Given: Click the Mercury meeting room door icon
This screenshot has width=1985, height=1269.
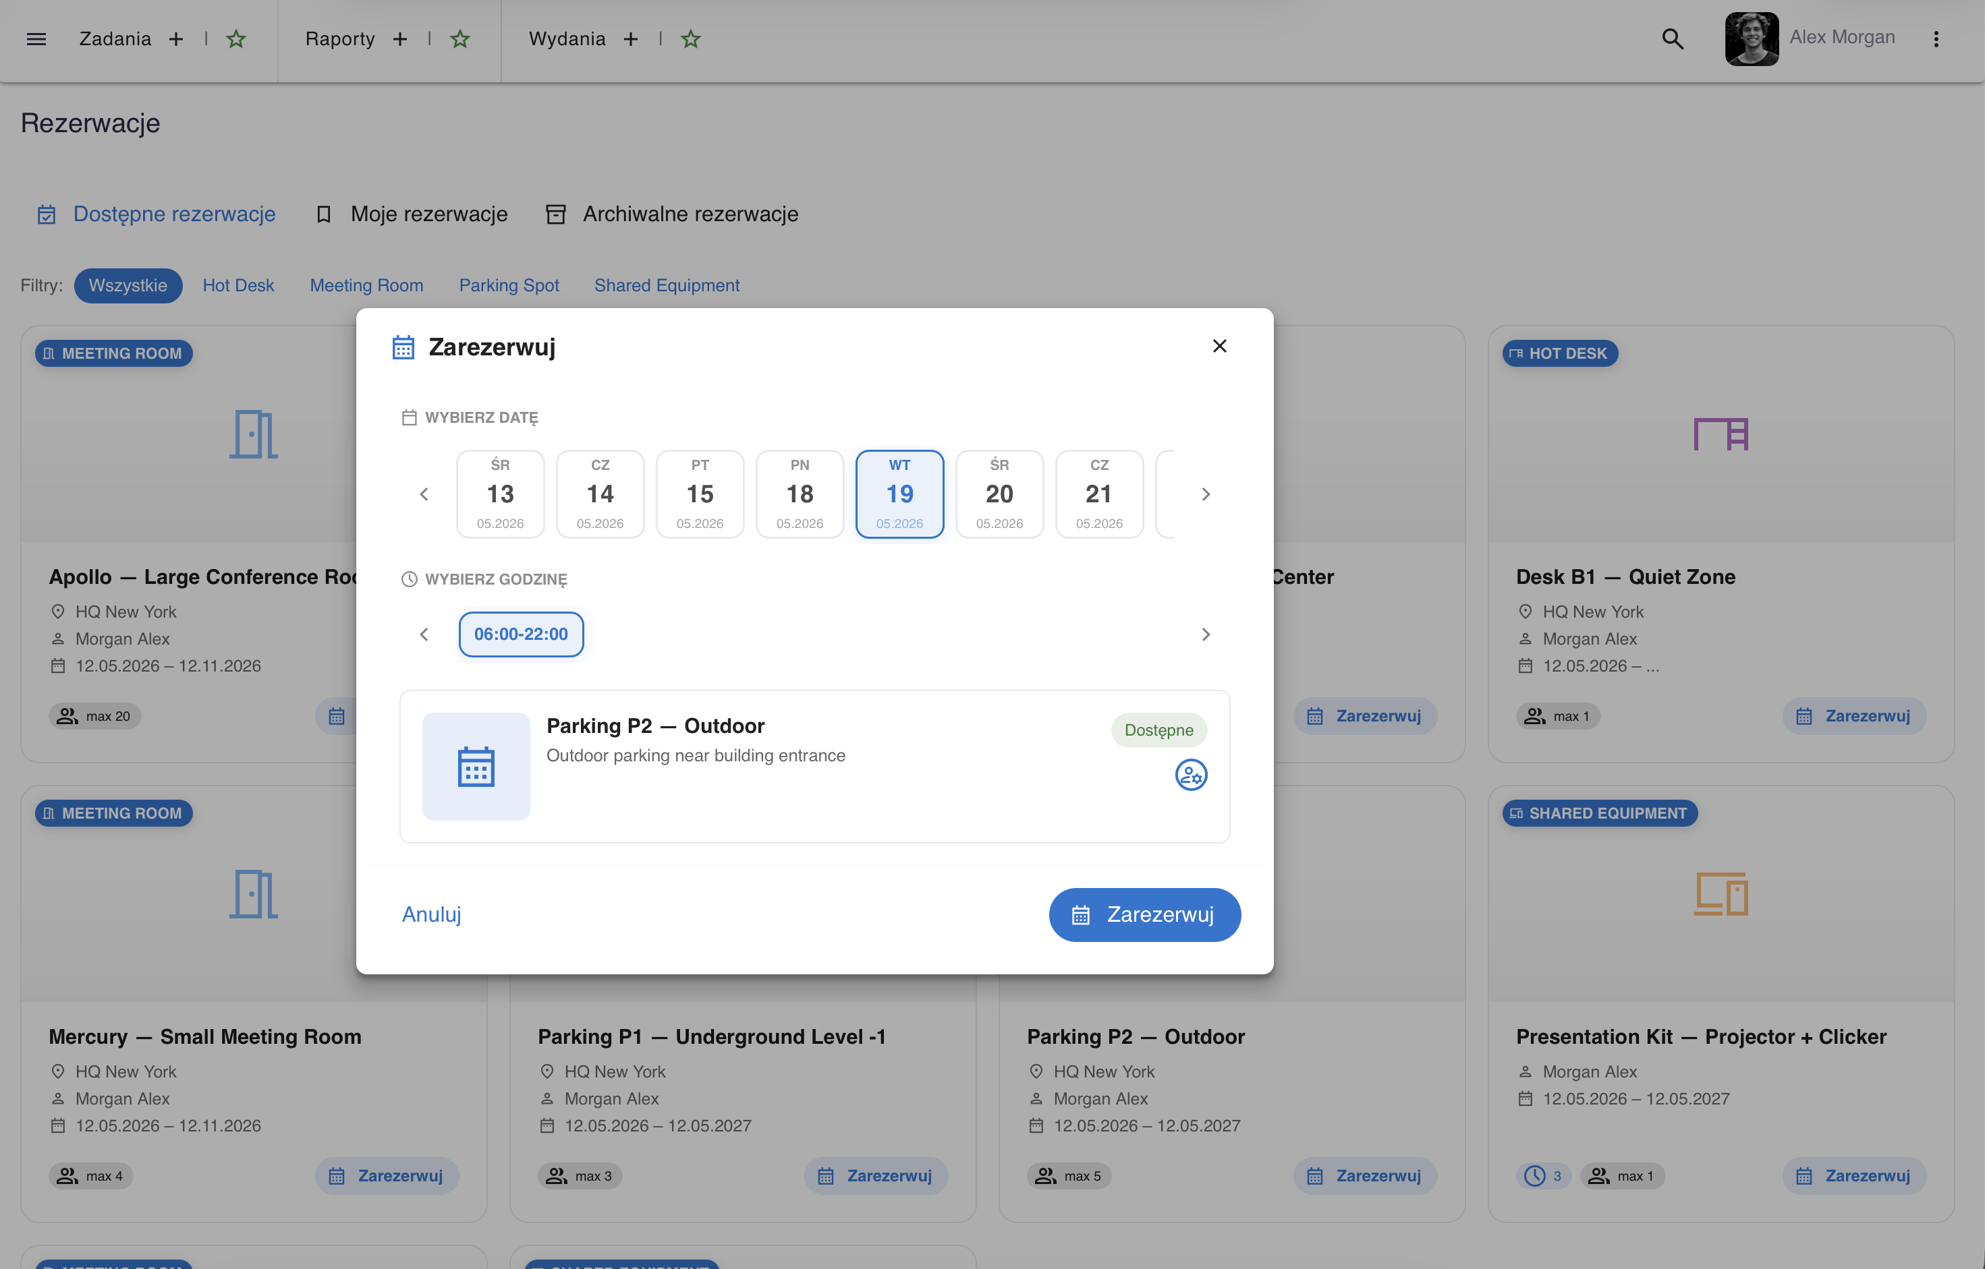Looking at the screenshot, I should [x=254, y=894].
